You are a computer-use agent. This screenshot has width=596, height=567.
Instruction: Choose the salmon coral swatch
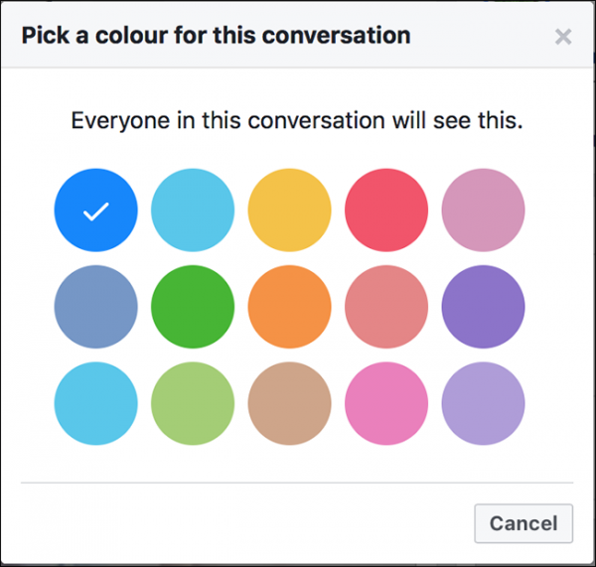point(386,307)
